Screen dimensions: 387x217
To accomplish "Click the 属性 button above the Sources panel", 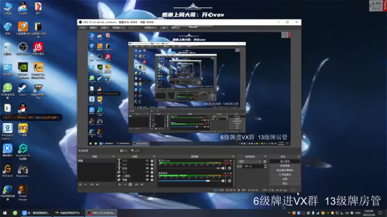I will [x=124, y=150].
